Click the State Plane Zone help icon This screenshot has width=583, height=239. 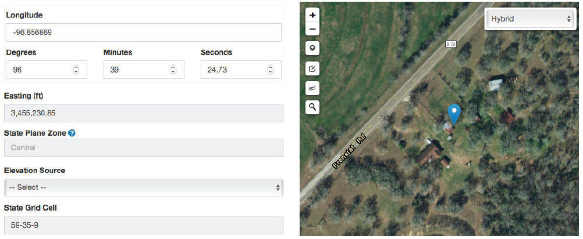[x=72, y=133]
